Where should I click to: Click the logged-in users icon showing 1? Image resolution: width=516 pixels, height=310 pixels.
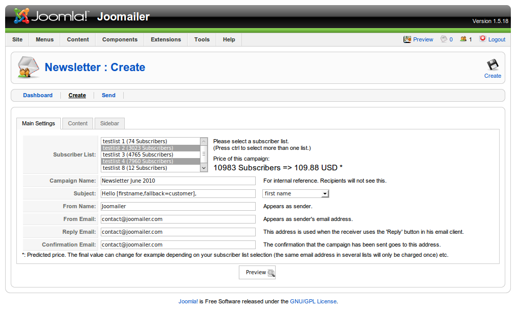pos(463,39)
